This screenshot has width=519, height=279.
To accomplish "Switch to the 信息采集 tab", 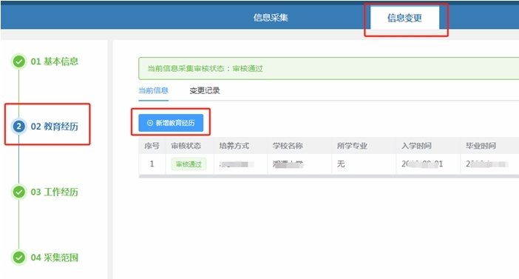I will click(271, 18).
